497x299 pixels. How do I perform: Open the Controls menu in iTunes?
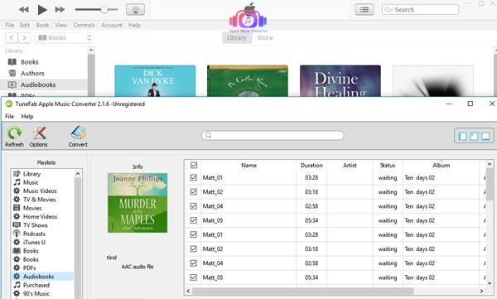click(x=84, y=25)
